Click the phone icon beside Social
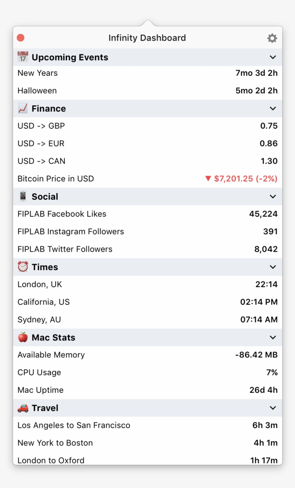 click(23, 197)
